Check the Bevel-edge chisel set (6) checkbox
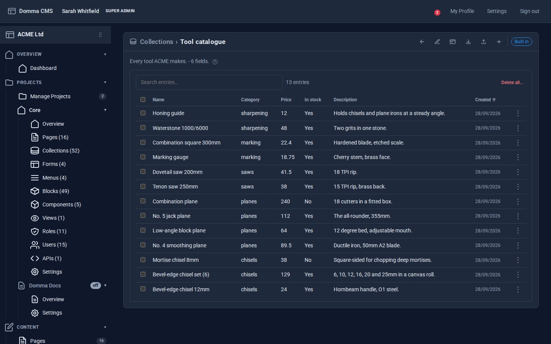The width and height of the screenshot is (551, 344). (143, 274)
